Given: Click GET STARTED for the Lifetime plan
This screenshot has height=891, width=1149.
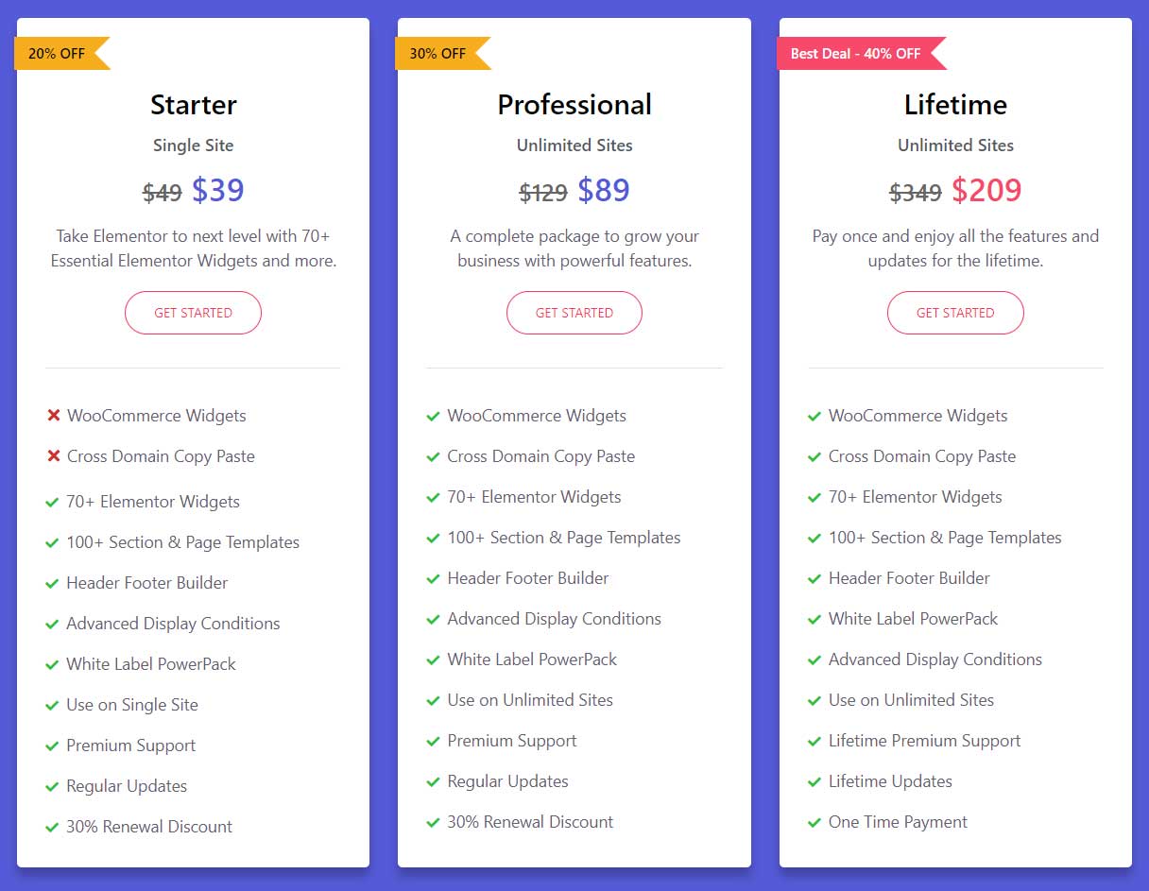Looking at the screenshot, I should (x=955, y=312).
